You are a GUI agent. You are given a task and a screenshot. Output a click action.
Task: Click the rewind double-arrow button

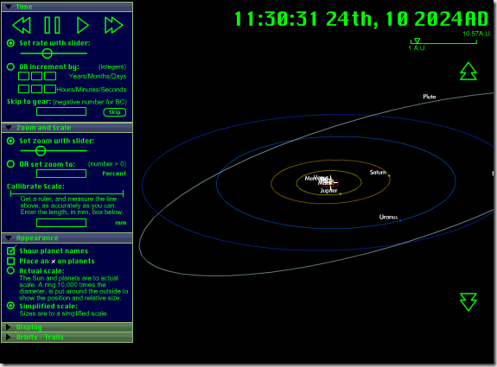click(x=22, y=25)
